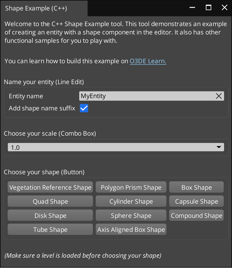Screen dimensions: 232x268
Task: Create a Disk Shape entity
Action: (x=50, y=216)
